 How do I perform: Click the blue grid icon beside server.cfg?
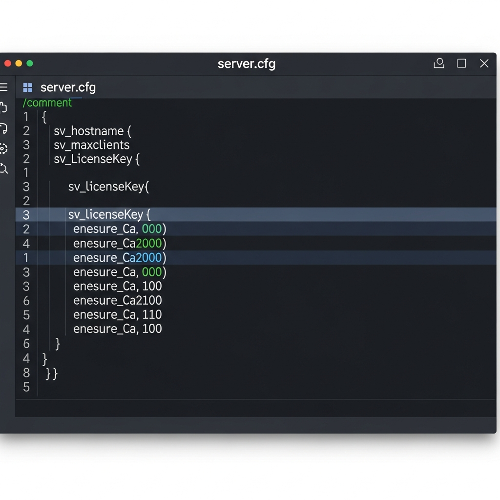pos(28,87)
